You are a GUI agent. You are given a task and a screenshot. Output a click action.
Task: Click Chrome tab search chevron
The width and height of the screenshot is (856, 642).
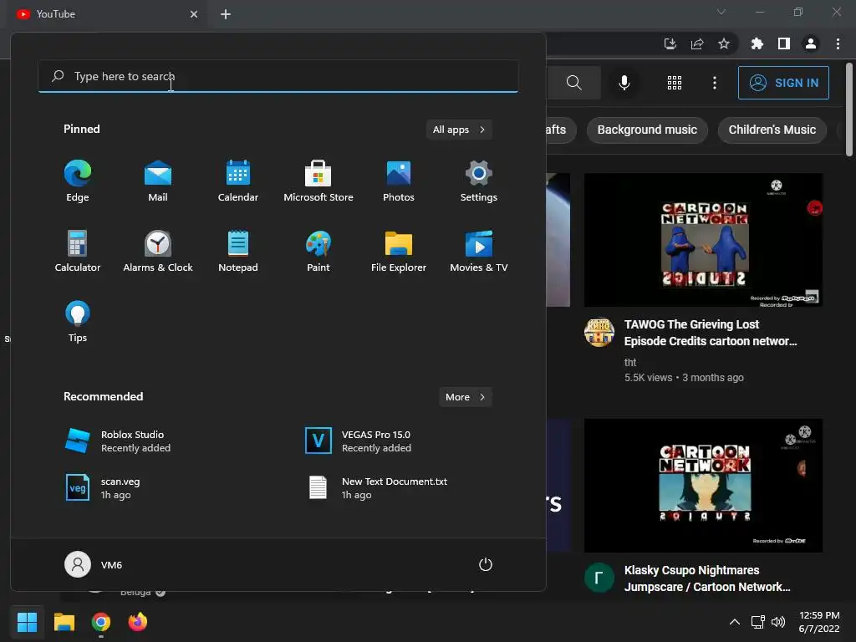(721, 12)
